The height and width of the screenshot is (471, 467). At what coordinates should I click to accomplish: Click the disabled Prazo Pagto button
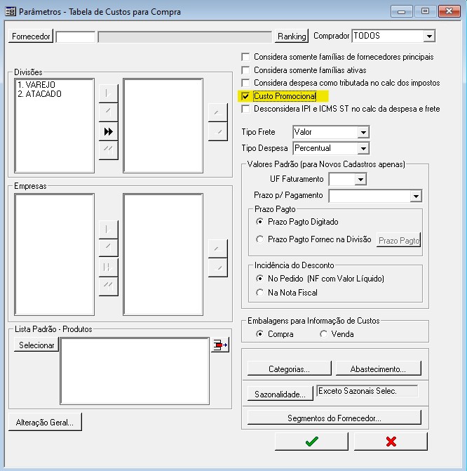click(x=398, y=240)
